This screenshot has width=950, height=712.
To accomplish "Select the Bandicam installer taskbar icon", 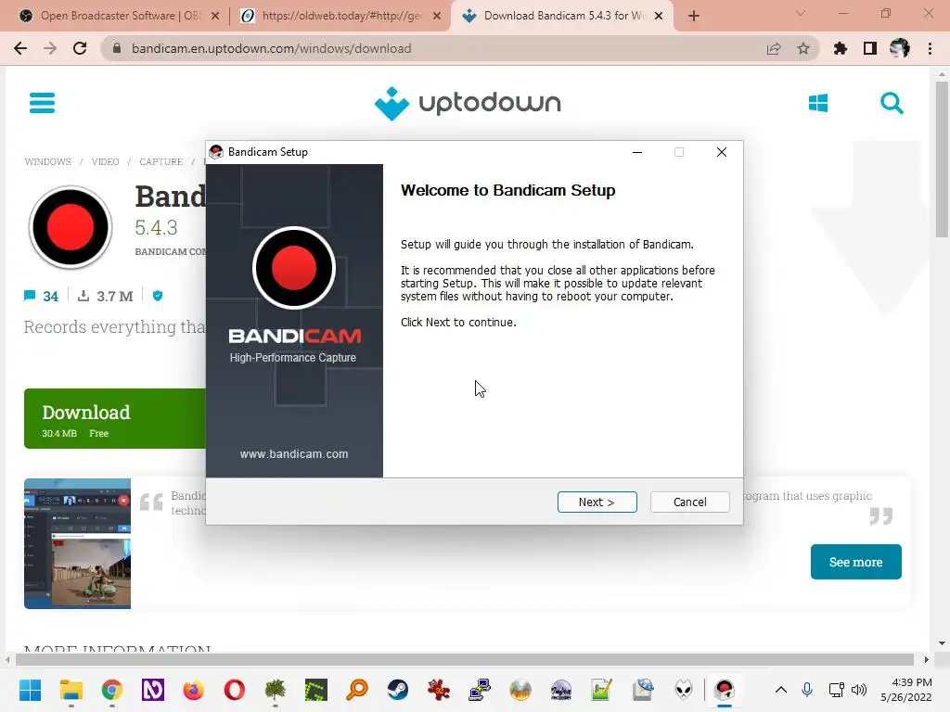I will pos(725,690).
